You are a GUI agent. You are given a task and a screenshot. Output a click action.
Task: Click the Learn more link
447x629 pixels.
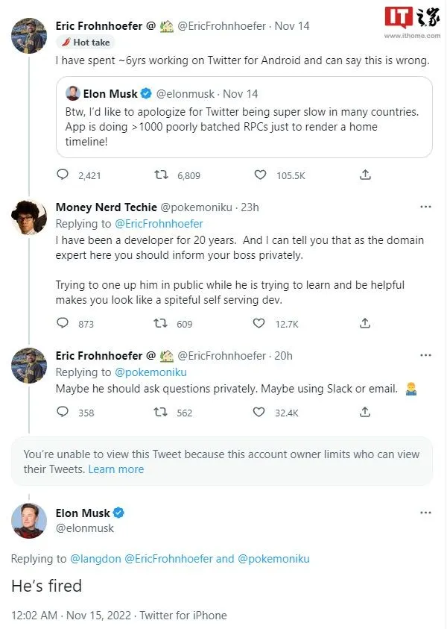(x=116, y=469)
